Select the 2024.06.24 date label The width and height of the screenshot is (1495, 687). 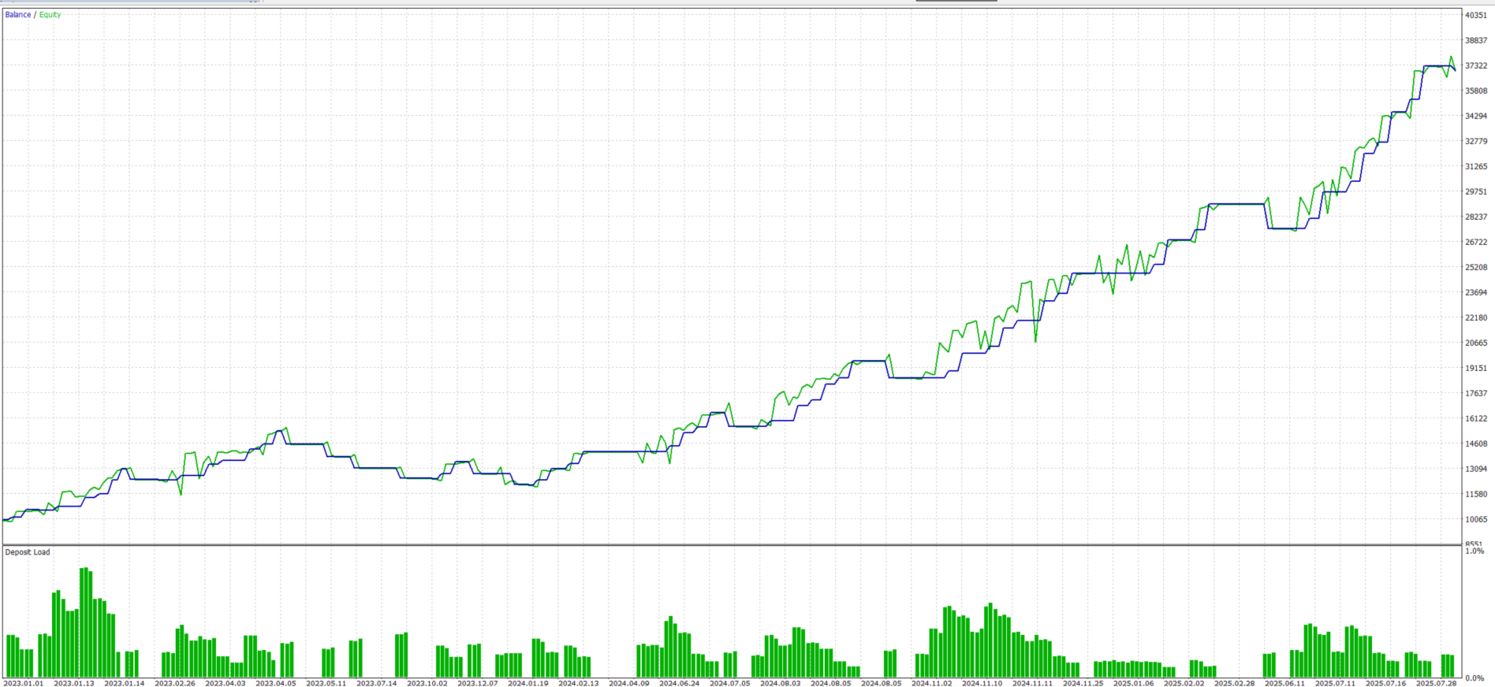(679, 683)
